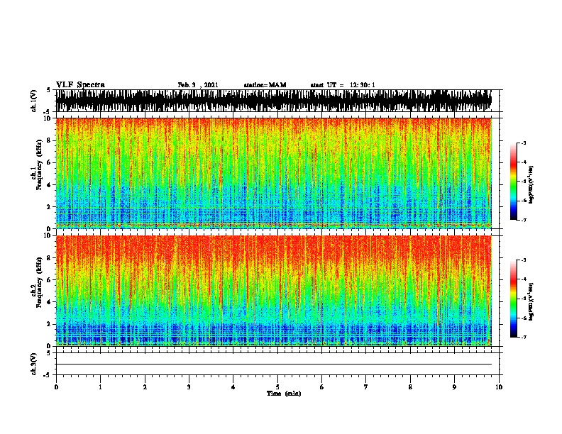This screenshot has width=562, height=434.
Task: Click the "6" tick on the time axis
Action: [x=322, y=387]
